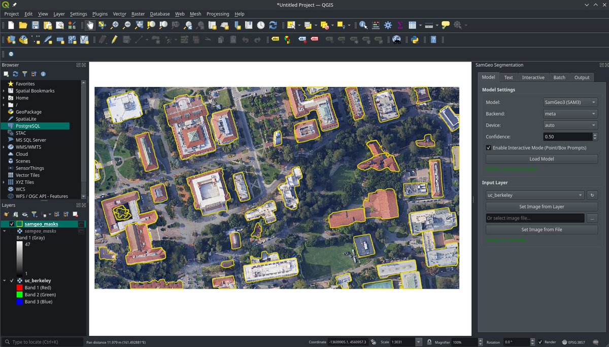Toggle the scale lock icon
This screenshot has height=347, width=609.
coord(429,342)
